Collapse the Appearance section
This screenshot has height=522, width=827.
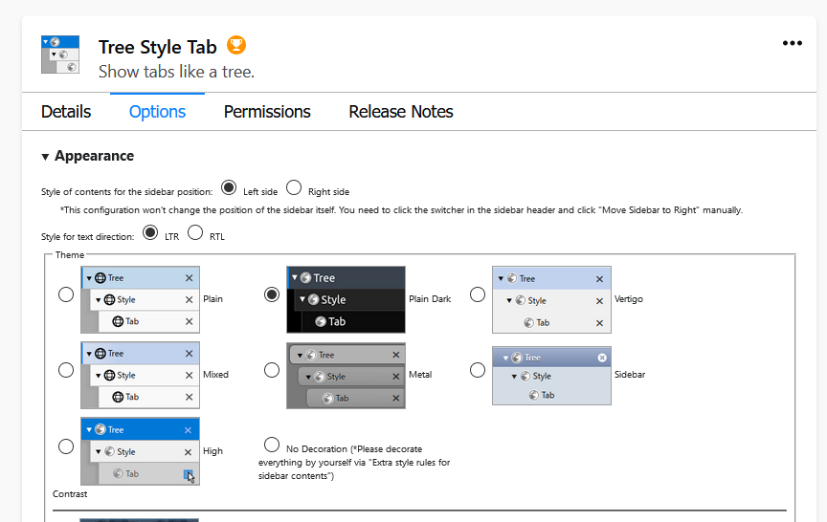(x=45, y=157)
